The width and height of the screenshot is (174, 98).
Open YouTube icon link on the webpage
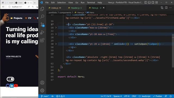(16, 86)
